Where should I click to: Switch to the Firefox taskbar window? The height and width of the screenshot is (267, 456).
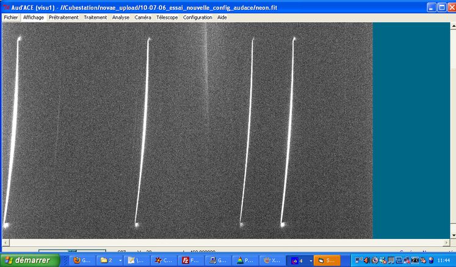(82, 260)
